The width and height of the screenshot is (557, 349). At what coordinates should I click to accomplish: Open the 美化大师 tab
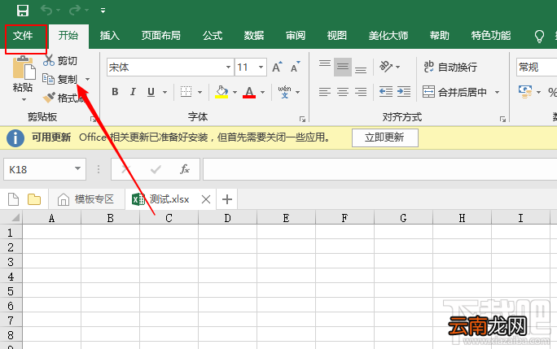coord(388,36)
